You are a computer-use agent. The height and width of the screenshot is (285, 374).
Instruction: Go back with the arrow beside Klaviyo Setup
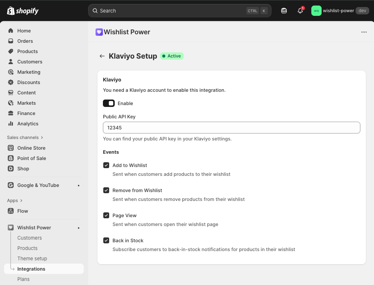coord(102,56)
